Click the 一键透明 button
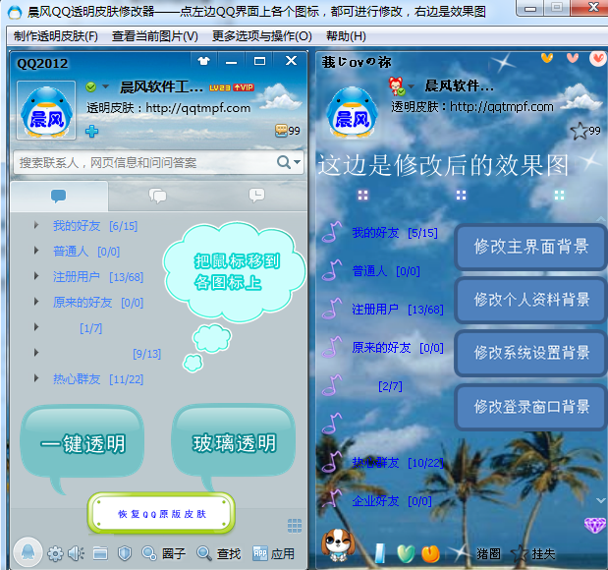 coord(83,441)
